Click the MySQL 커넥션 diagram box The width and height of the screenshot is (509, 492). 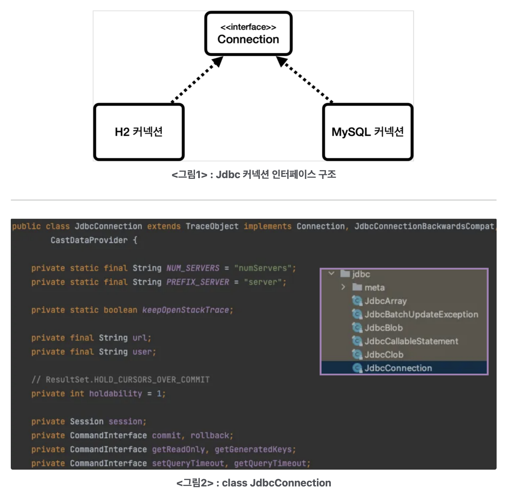click(368, 132)
